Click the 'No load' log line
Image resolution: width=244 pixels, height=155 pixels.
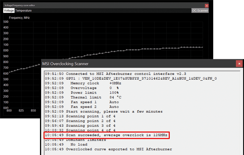point(66,144)
